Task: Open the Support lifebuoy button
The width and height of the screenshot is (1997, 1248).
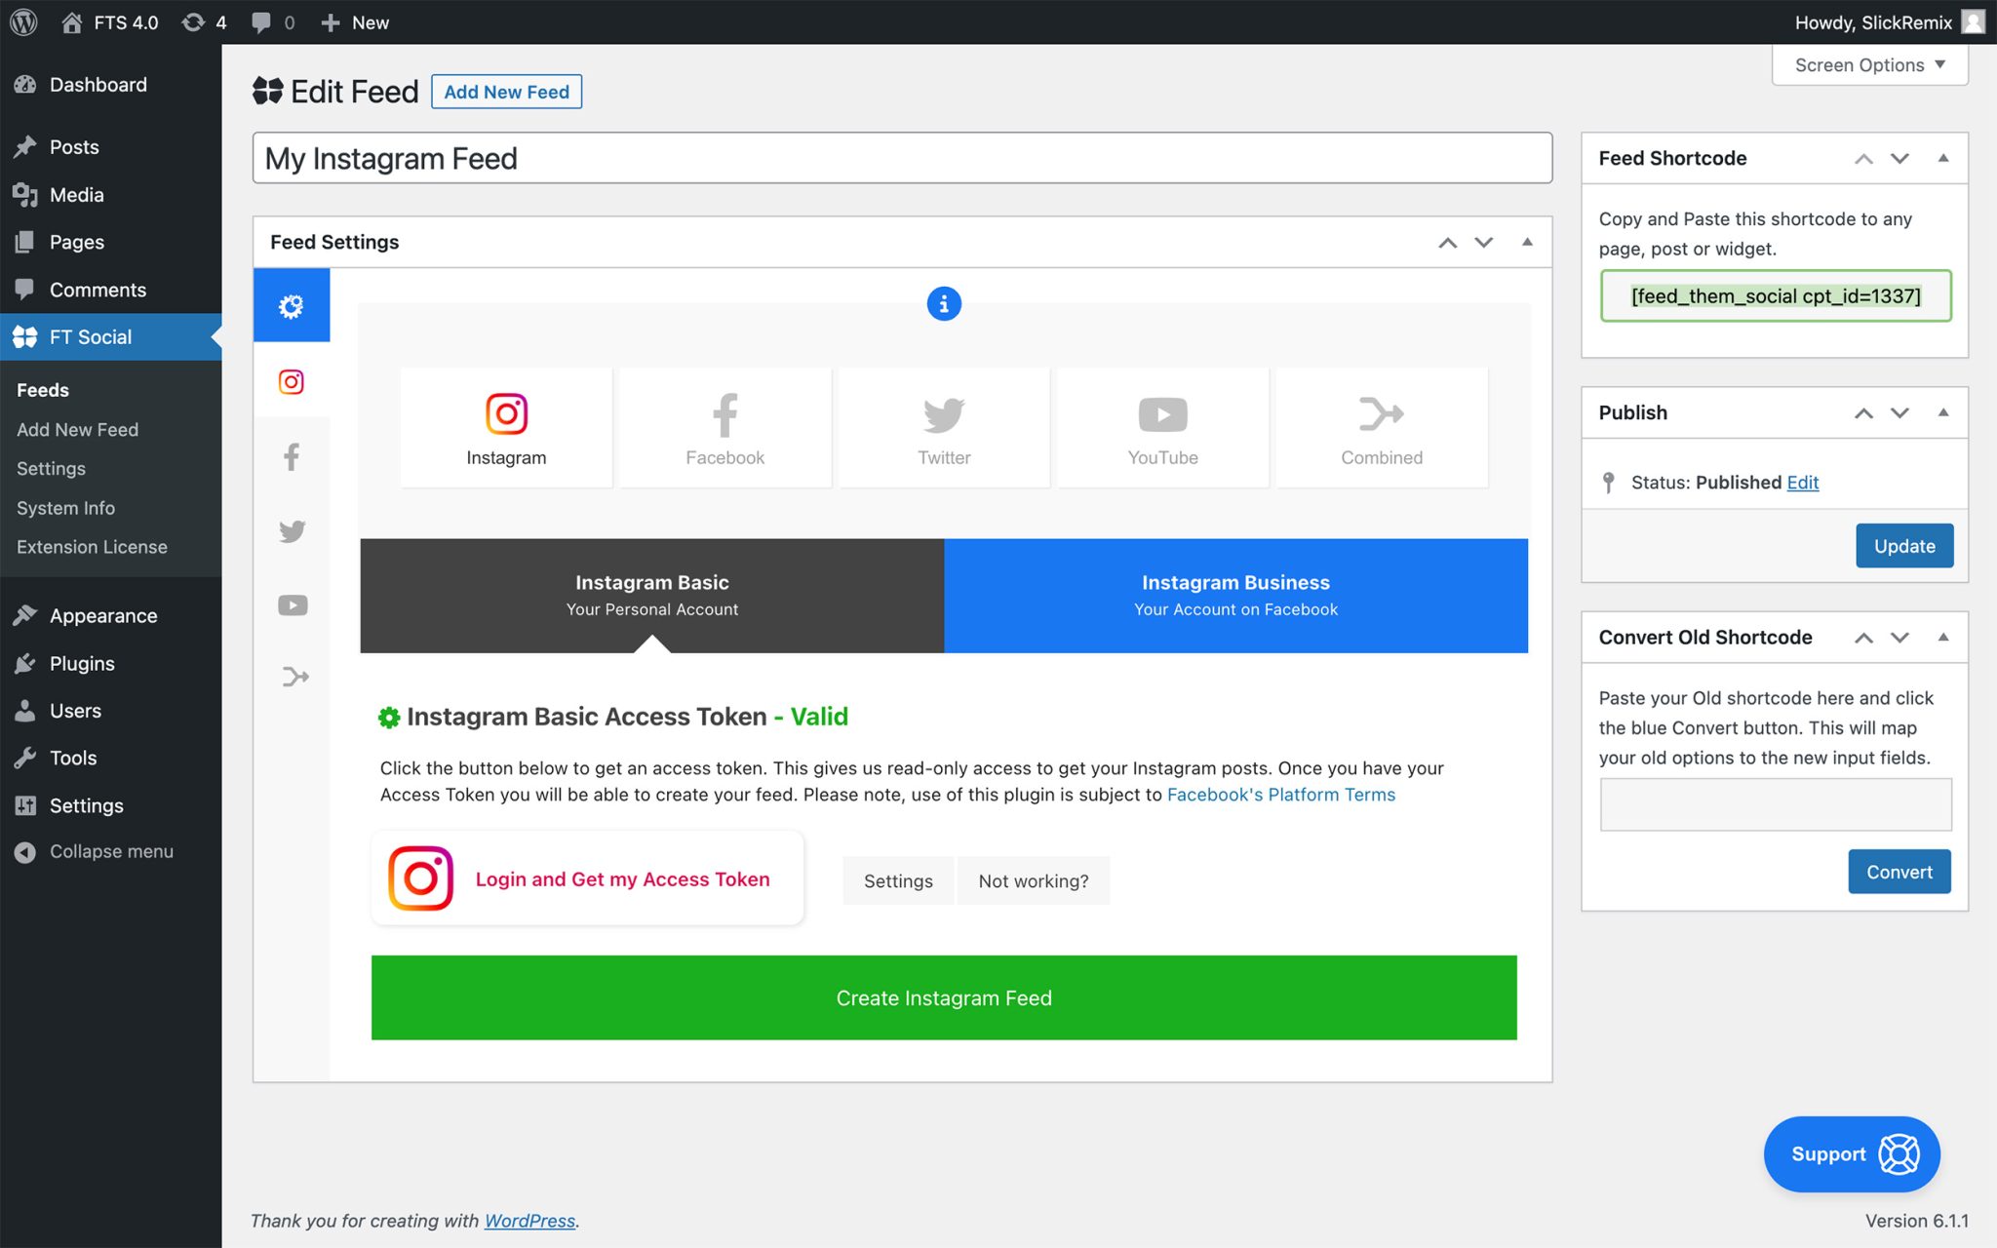Action: tap(1851, 1154)
